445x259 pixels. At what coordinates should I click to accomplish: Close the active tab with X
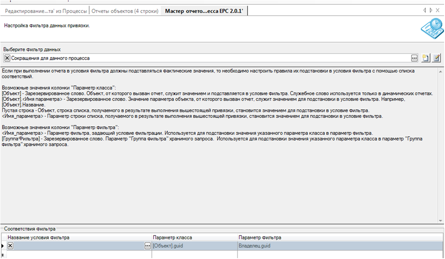(438, 10)
